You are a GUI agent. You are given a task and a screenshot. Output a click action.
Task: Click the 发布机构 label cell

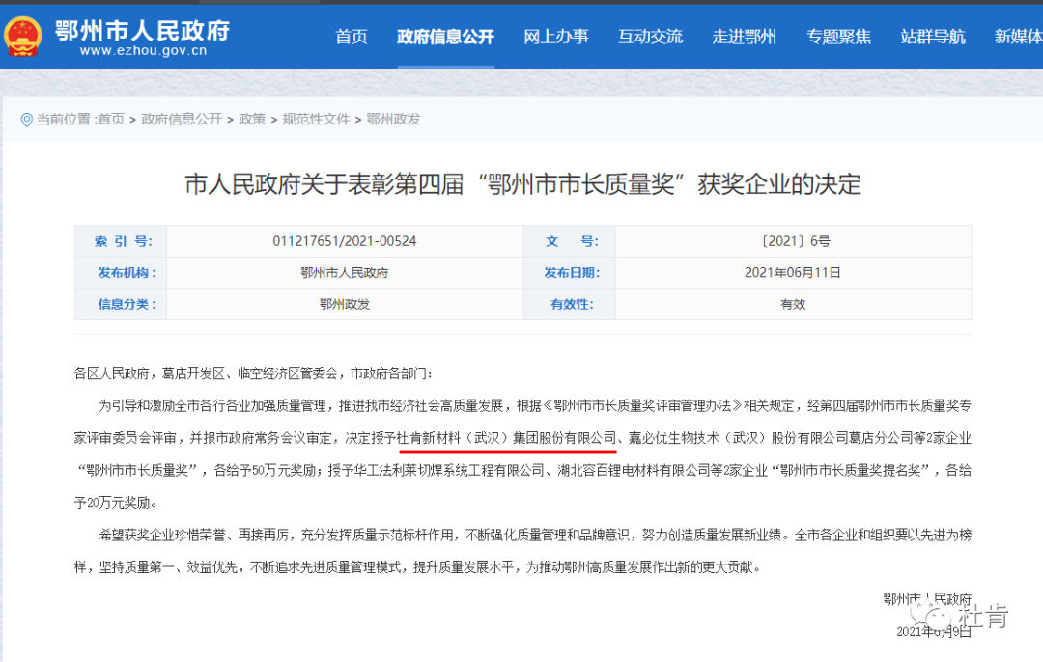pyautogui.click(x=123, y=272)
